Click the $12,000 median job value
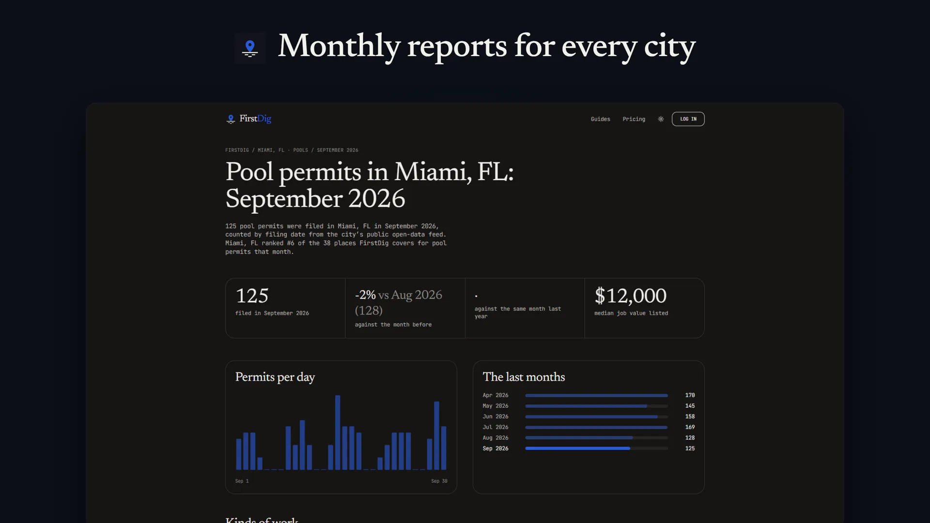Screen dimensions: 930x523 click(x=630, y=296)
